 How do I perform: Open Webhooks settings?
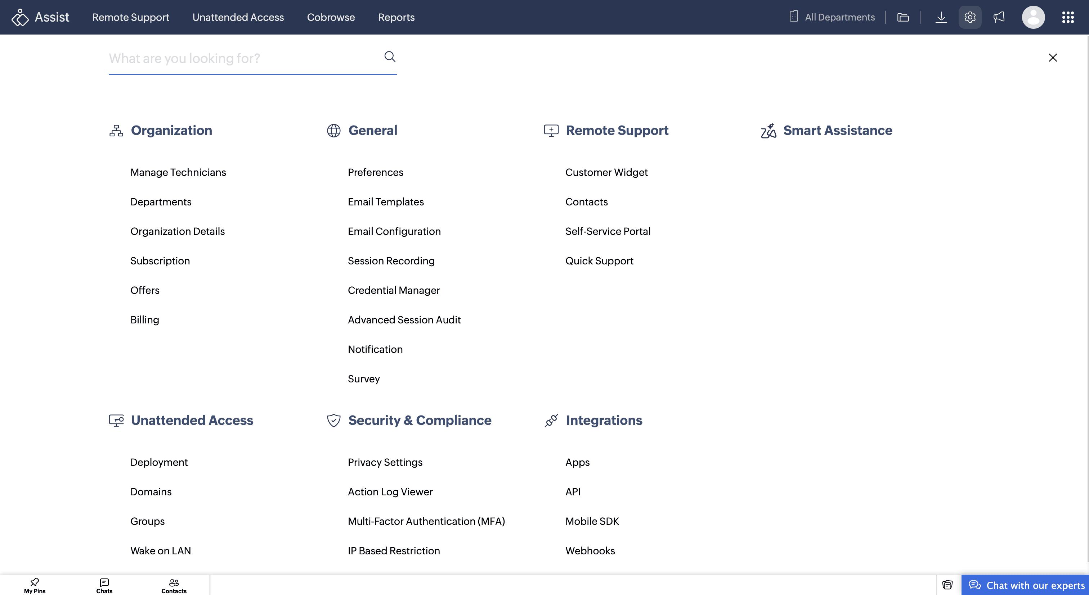[x=590, y=551]
